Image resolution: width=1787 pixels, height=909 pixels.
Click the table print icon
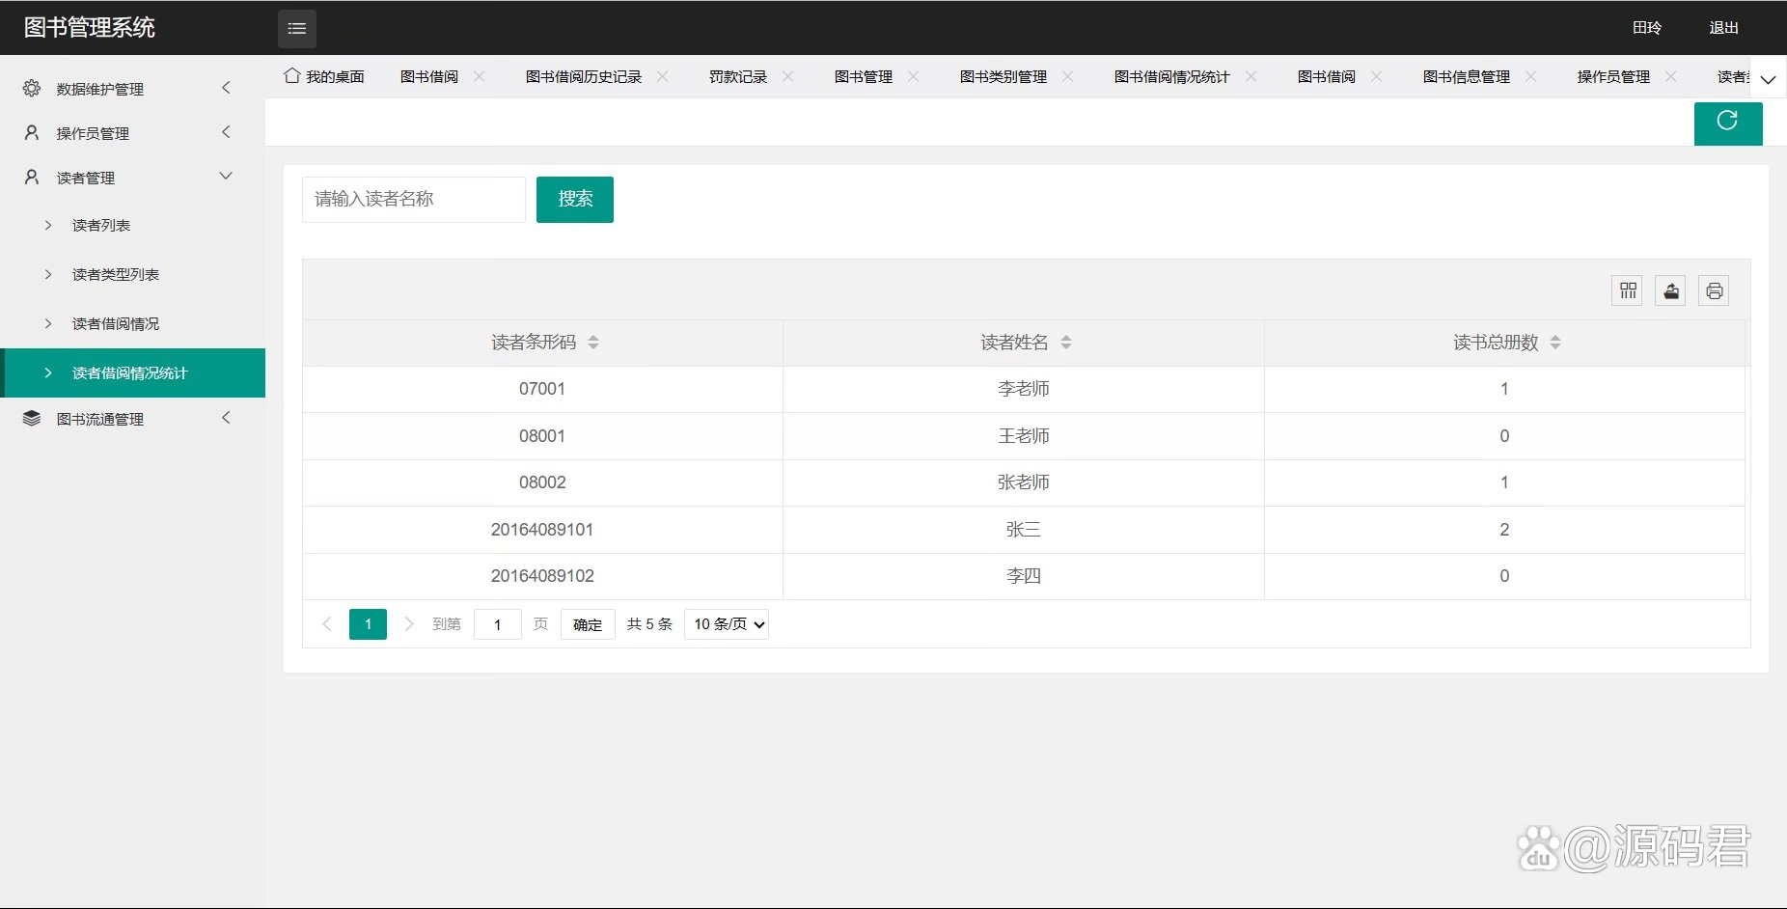pos(1714,290)
